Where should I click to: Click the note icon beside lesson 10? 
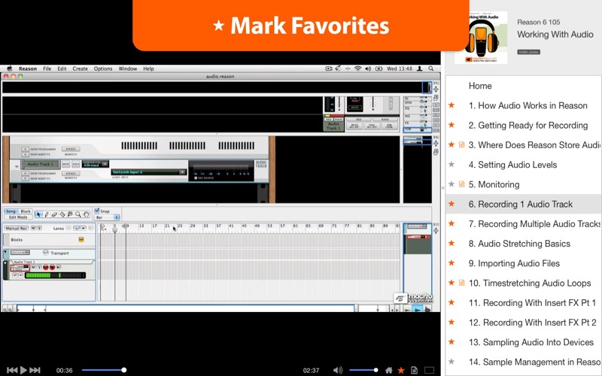pos(461,283)
